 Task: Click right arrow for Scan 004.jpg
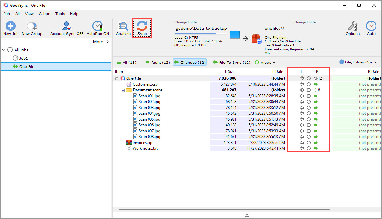point(316,113)
